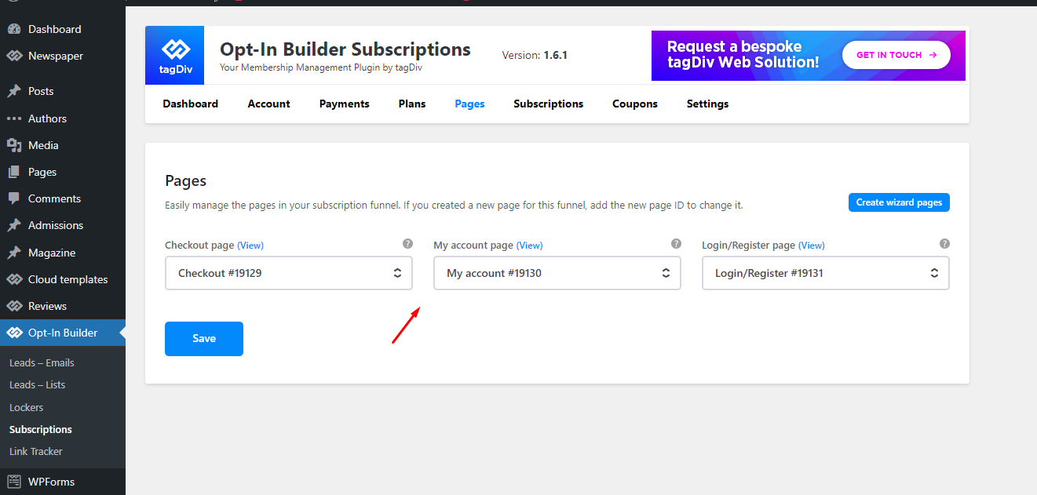The height and width of the screenshot is (495, 1037).
Task: Open Link Tracker submenu item
Action: pyautogui.click(x=35, y=451)
